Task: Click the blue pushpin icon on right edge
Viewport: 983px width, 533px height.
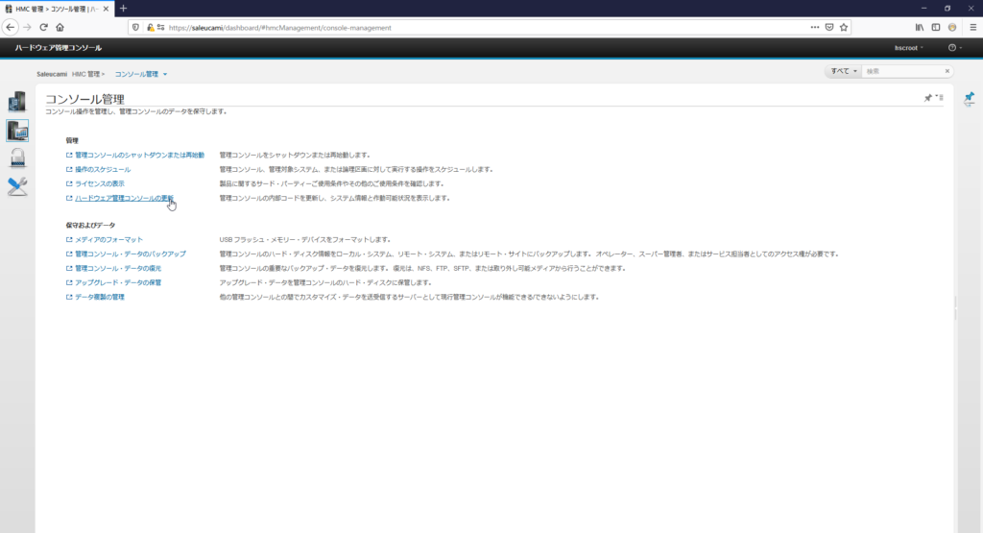Action: tap(969, 97)
